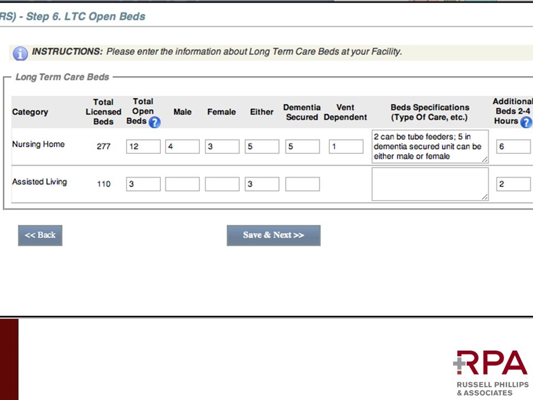The image size is (533, 400).
Task: Click the Dementia Secured column header
Action: pyautogui.click(x=302, y=112)
